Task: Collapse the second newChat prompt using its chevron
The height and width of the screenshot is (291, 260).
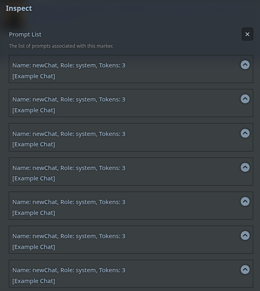Action: [x=245, y=99]
